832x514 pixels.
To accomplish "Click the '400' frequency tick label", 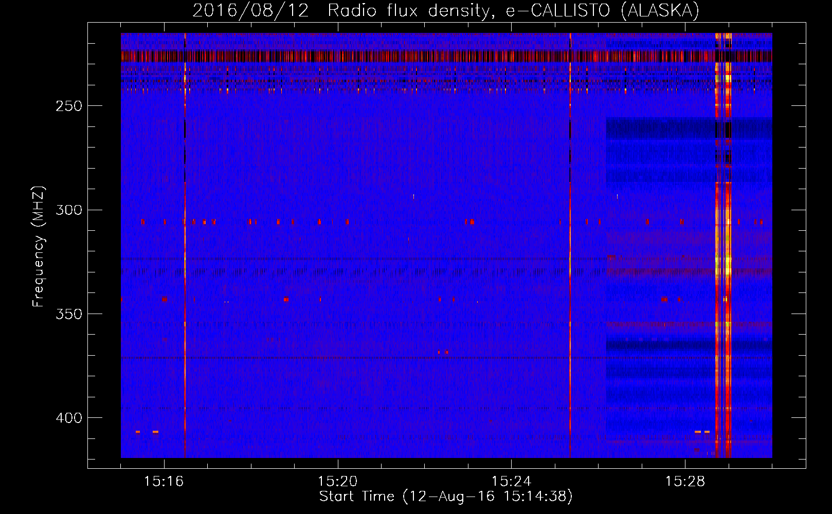I will pos(68,418).
